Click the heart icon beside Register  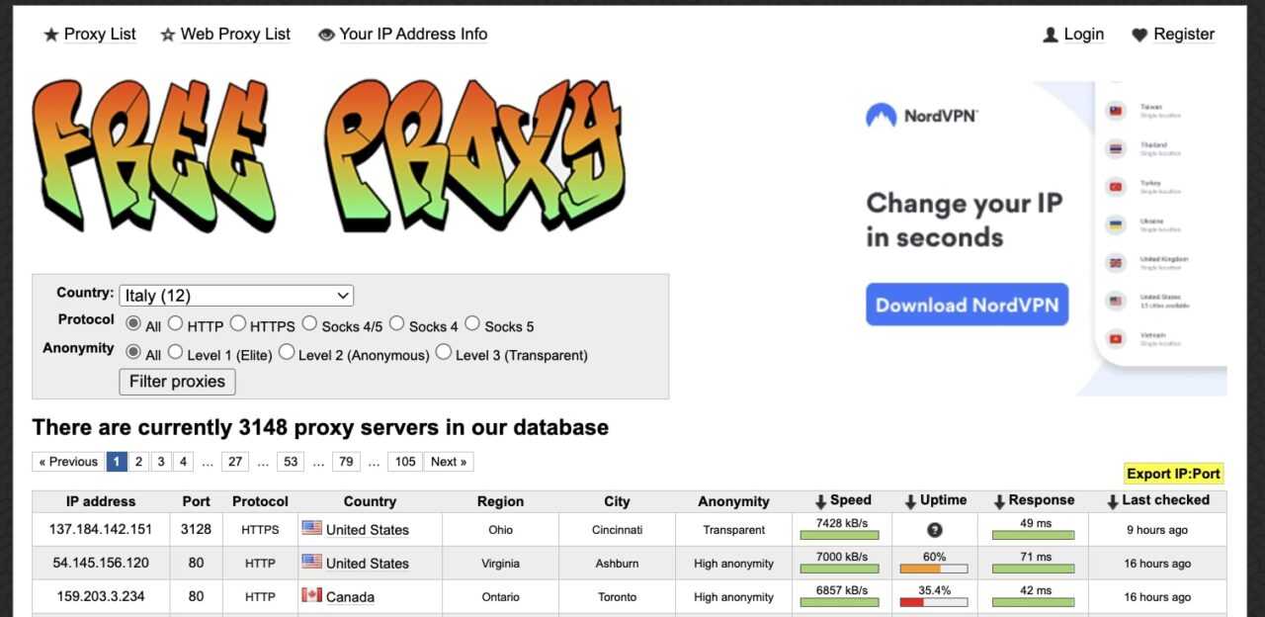tap(1139, 35)
